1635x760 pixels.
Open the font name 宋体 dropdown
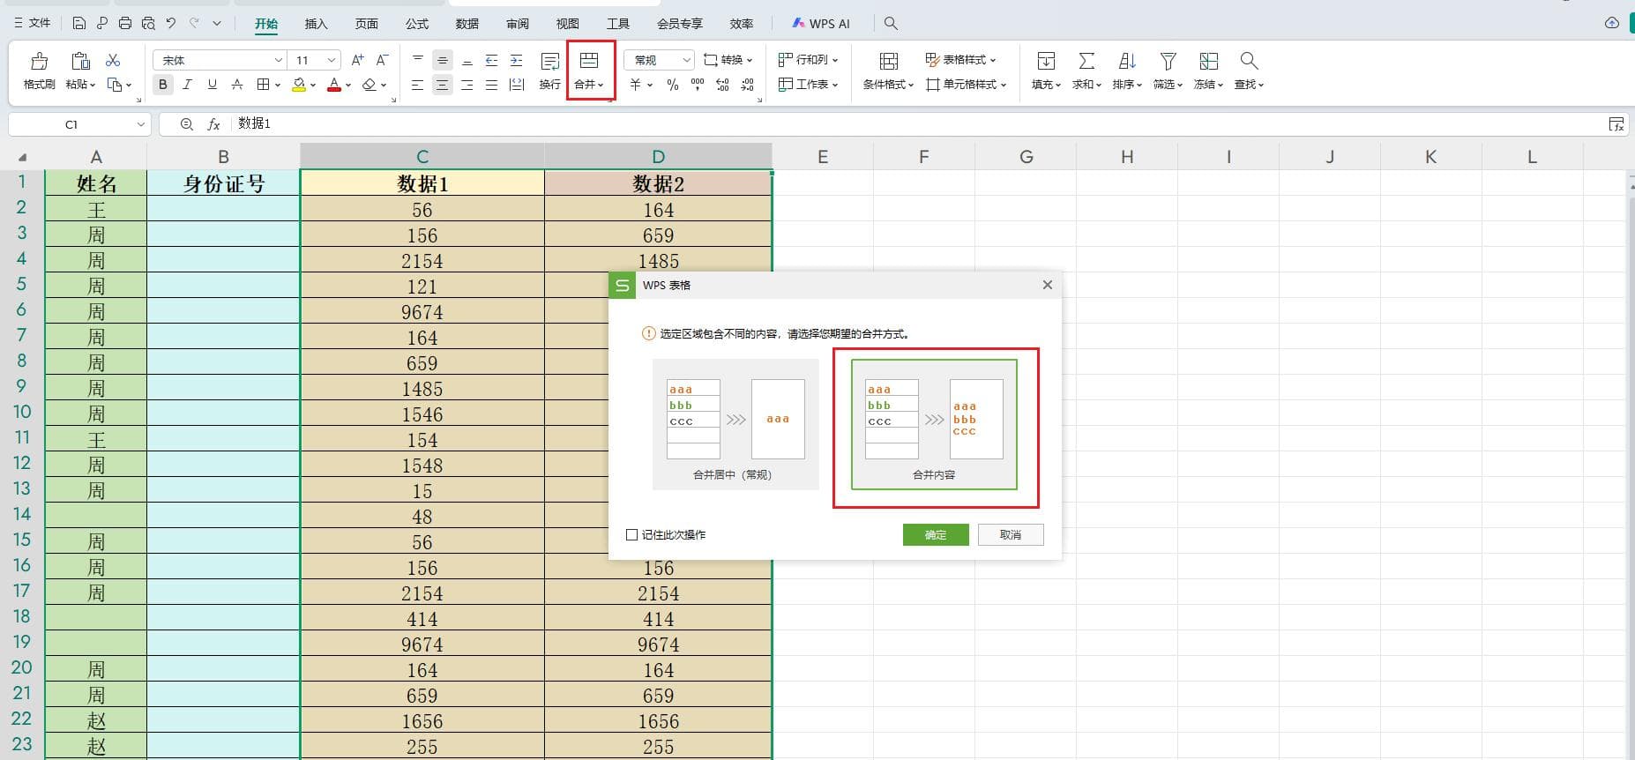point(279,60)
